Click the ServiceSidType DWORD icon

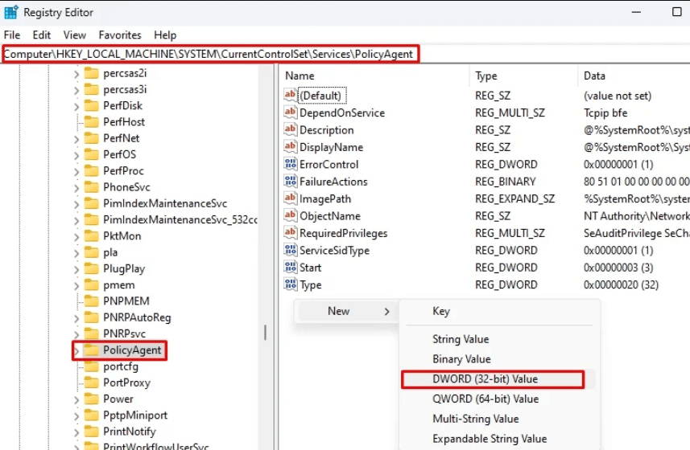click(290, 250)
